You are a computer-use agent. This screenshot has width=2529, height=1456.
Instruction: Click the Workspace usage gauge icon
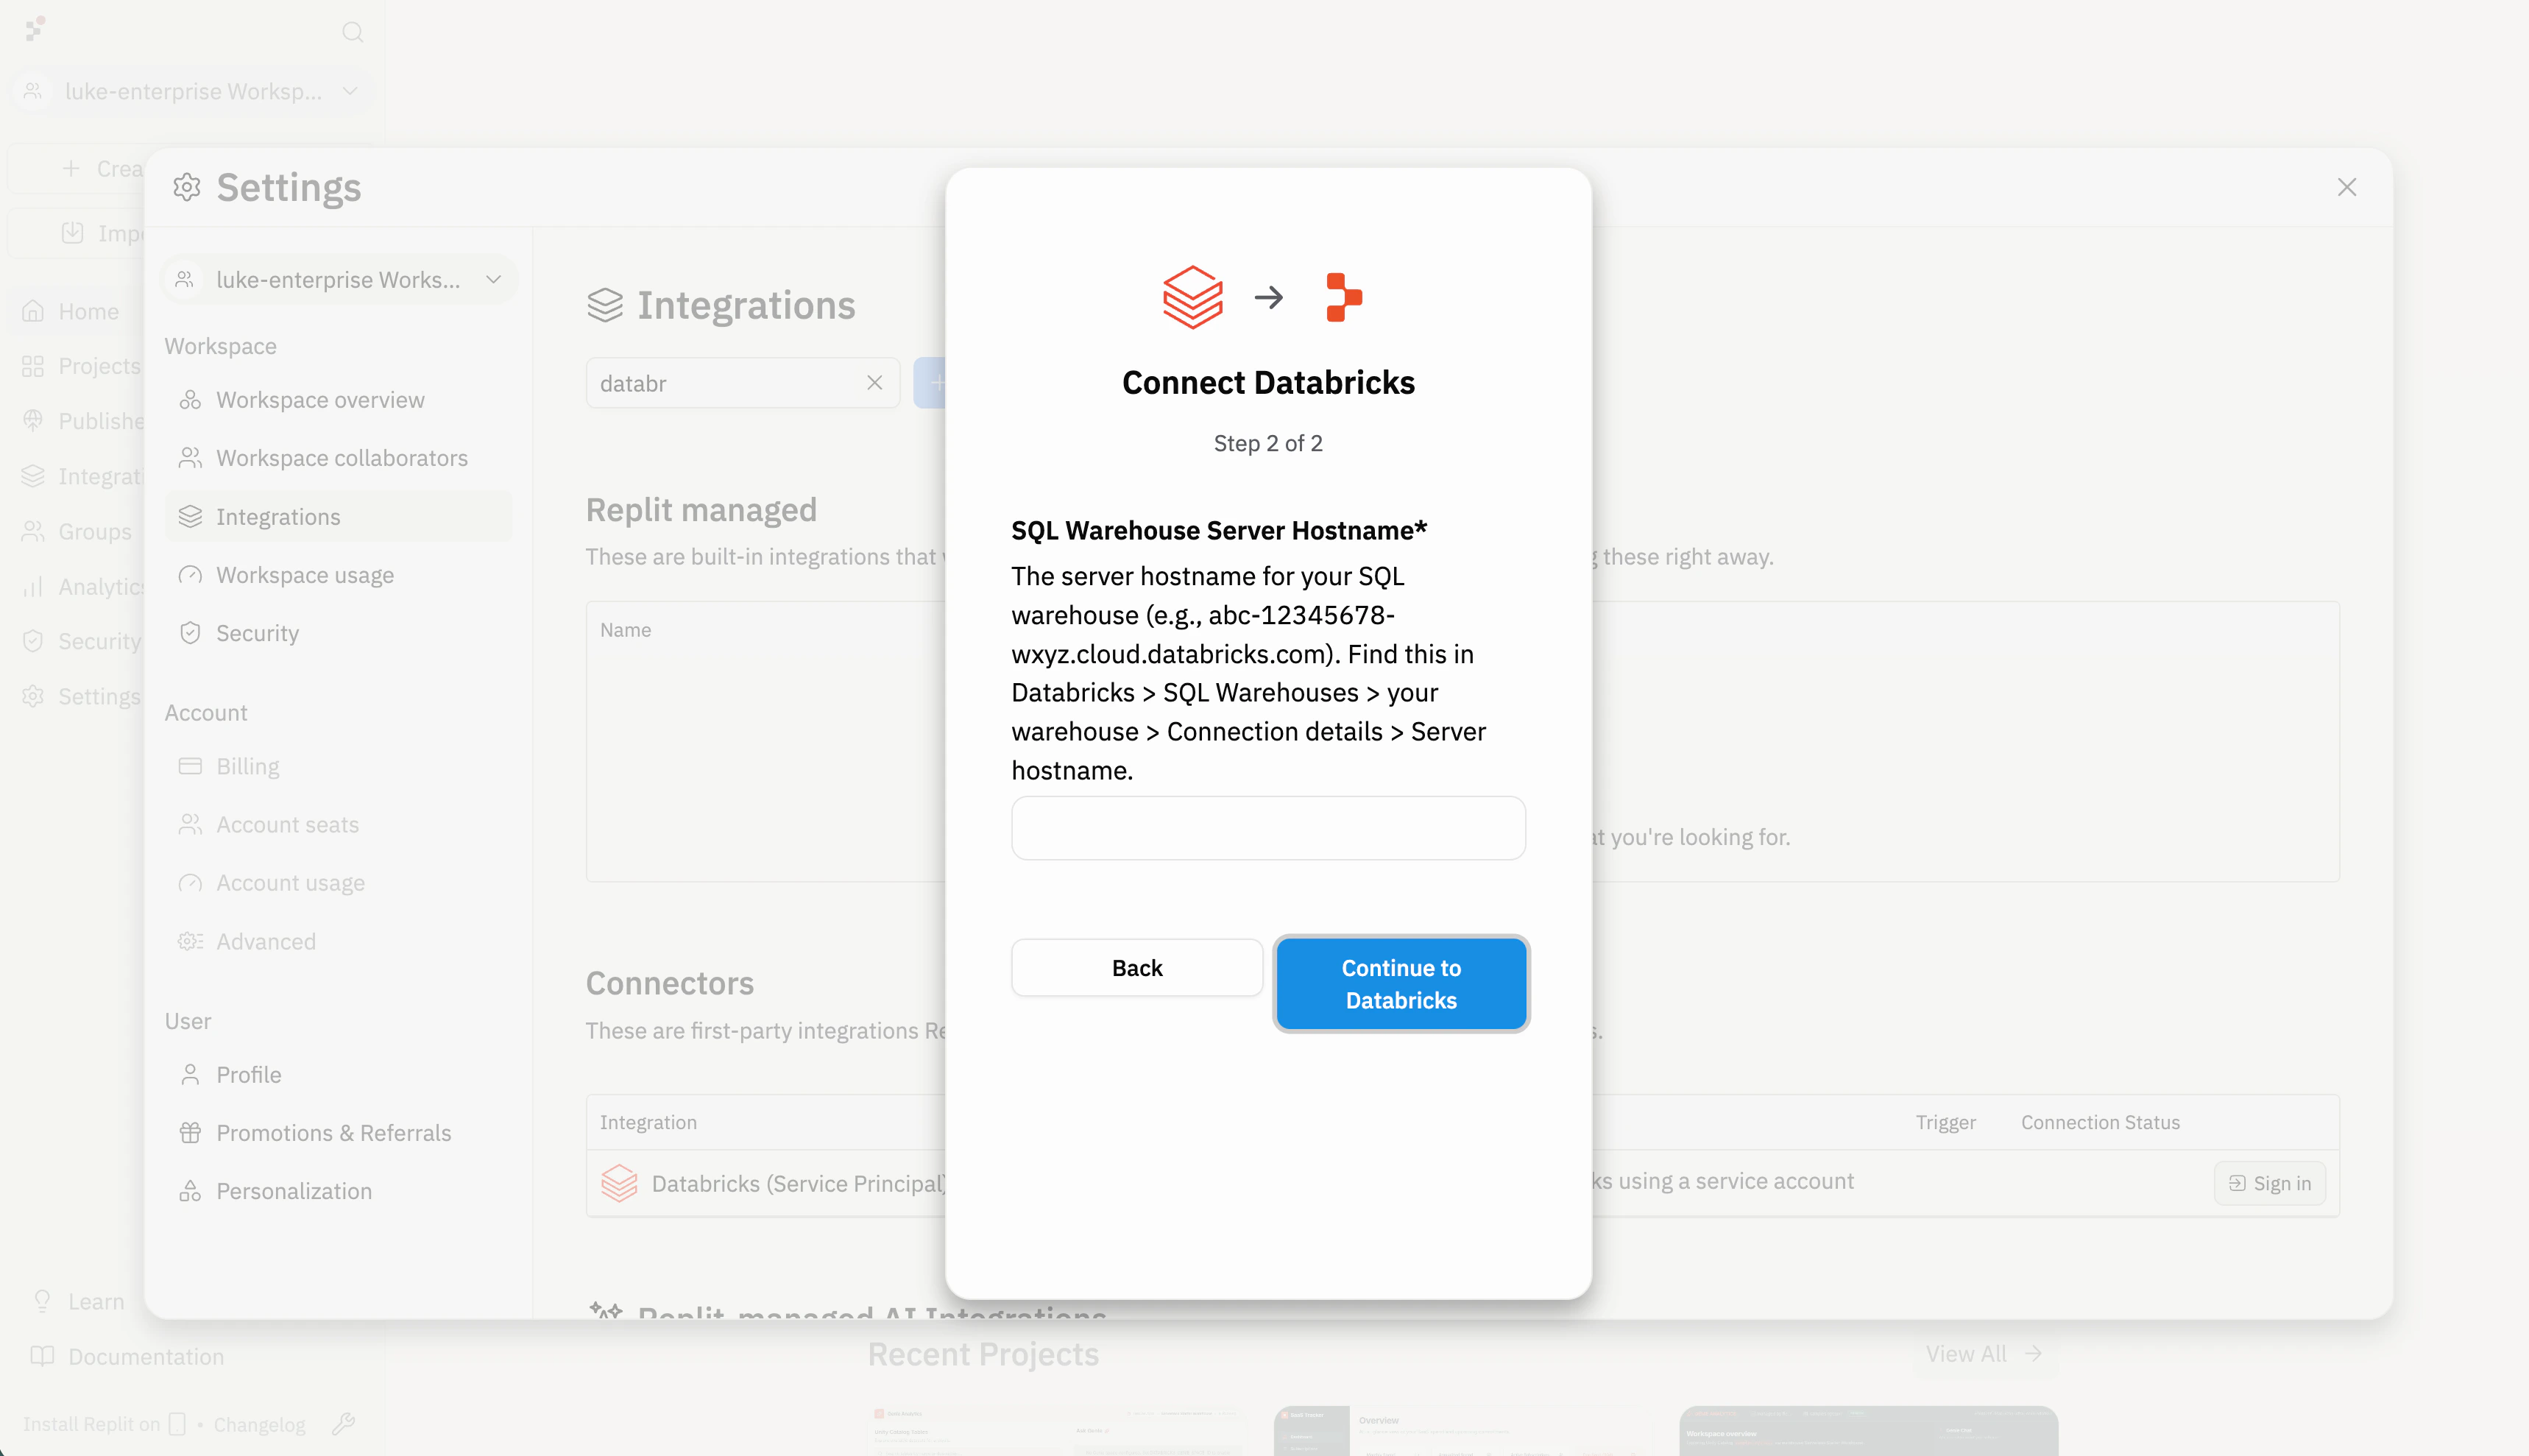coord(190,575)
